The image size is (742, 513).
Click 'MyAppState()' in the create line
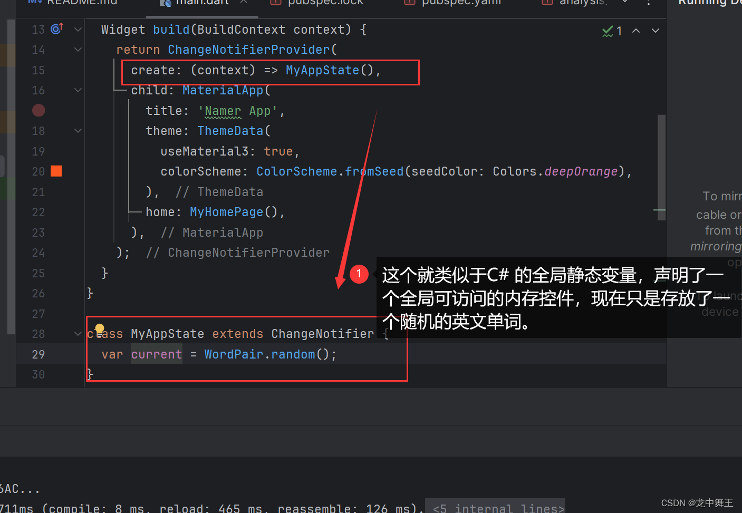click(x=330, y=70)
